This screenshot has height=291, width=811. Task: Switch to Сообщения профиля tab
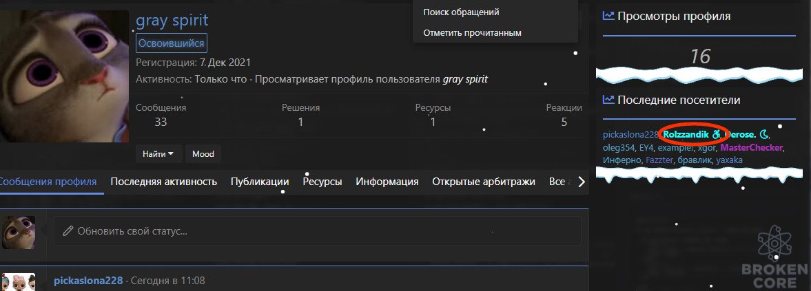[x=48, y=182]
